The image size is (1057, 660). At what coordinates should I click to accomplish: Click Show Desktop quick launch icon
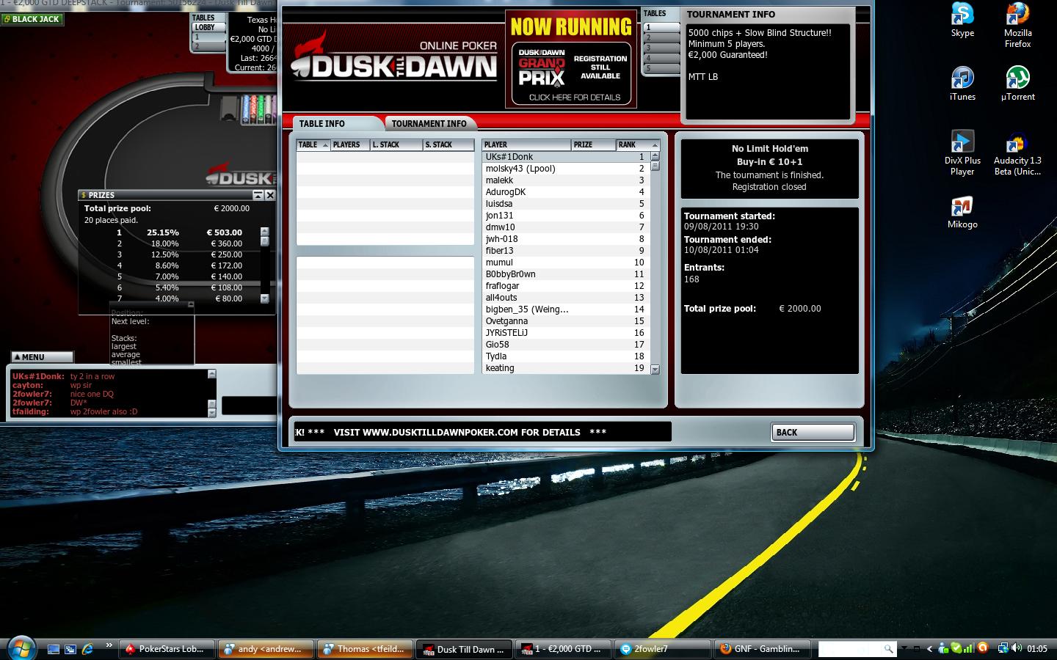53,649
